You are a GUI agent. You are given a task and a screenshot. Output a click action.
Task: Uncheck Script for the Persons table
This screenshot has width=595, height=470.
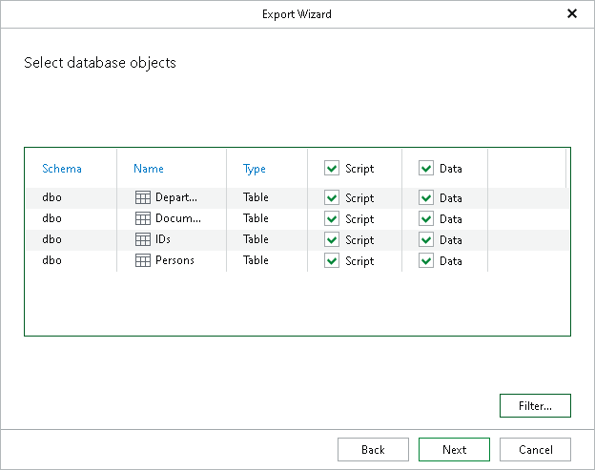coord(332,261)
